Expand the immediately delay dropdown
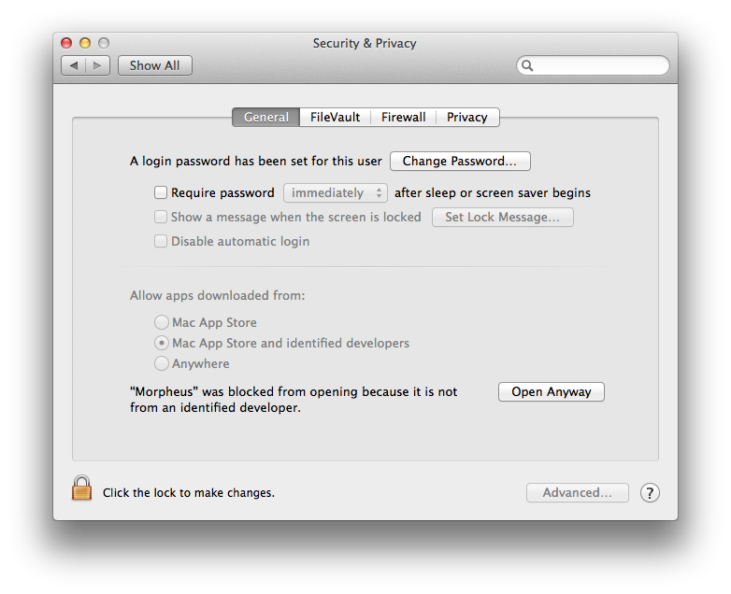 (335, 193)
